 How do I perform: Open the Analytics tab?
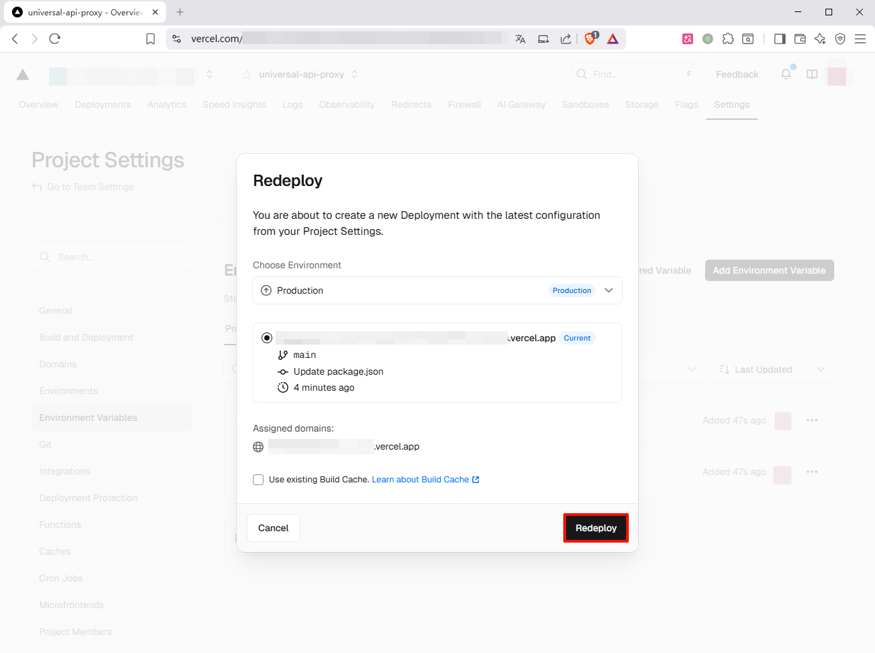pyautogui.click(x=167, y=104)
